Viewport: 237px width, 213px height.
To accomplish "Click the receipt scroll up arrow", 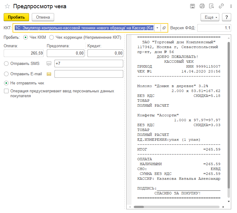I will pyautogui.click(x=229, y=38).
